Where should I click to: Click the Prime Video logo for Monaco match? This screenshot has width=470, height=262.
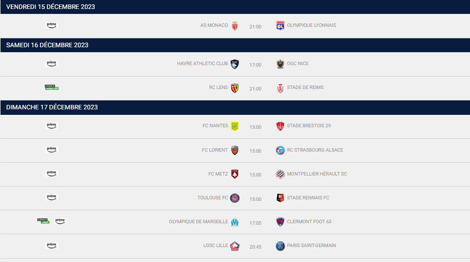pos(51,25)
